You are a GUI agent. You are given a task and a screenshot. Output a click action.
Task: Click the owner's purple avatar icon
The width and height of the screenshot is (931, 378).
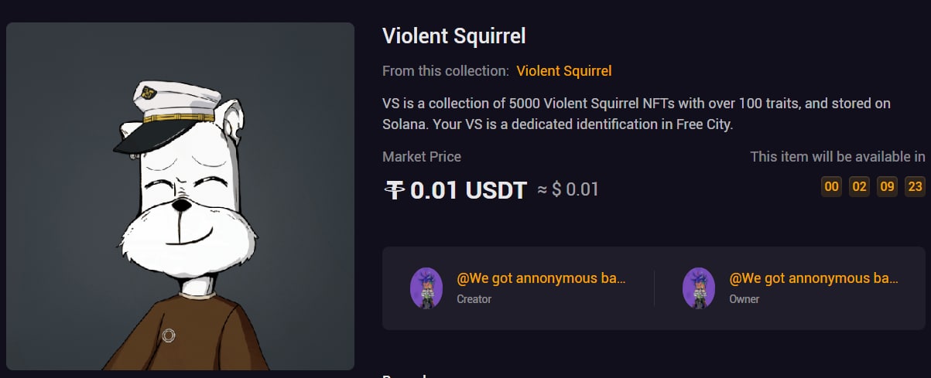click(698, 288)
